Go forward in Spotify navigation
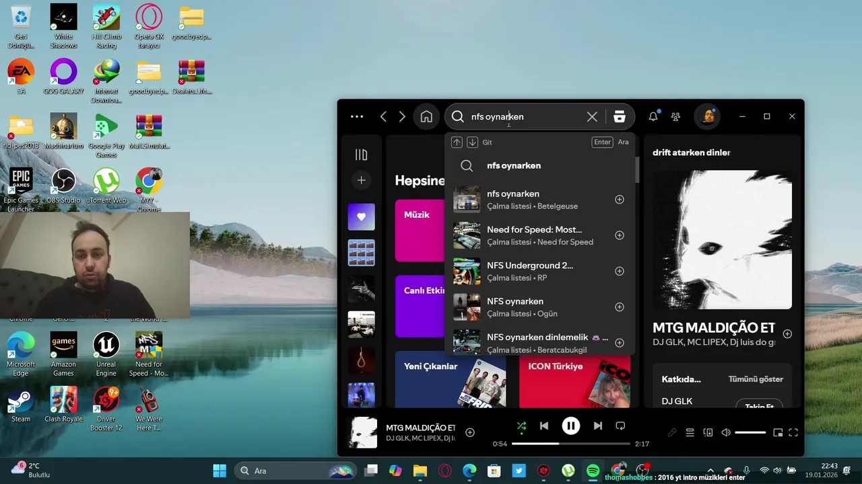 click(x=402, y=116)
